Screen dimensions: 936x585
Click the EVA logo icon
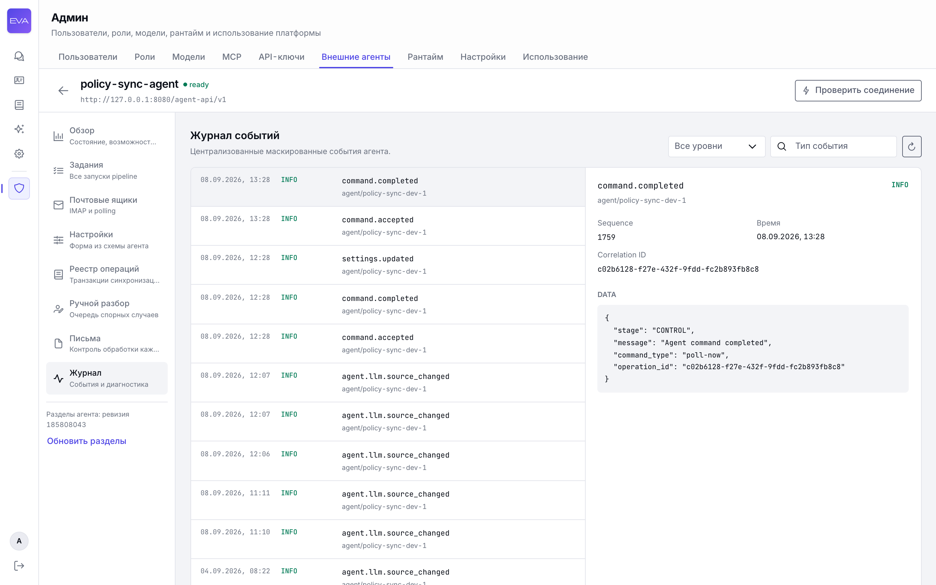coord(19,21)
